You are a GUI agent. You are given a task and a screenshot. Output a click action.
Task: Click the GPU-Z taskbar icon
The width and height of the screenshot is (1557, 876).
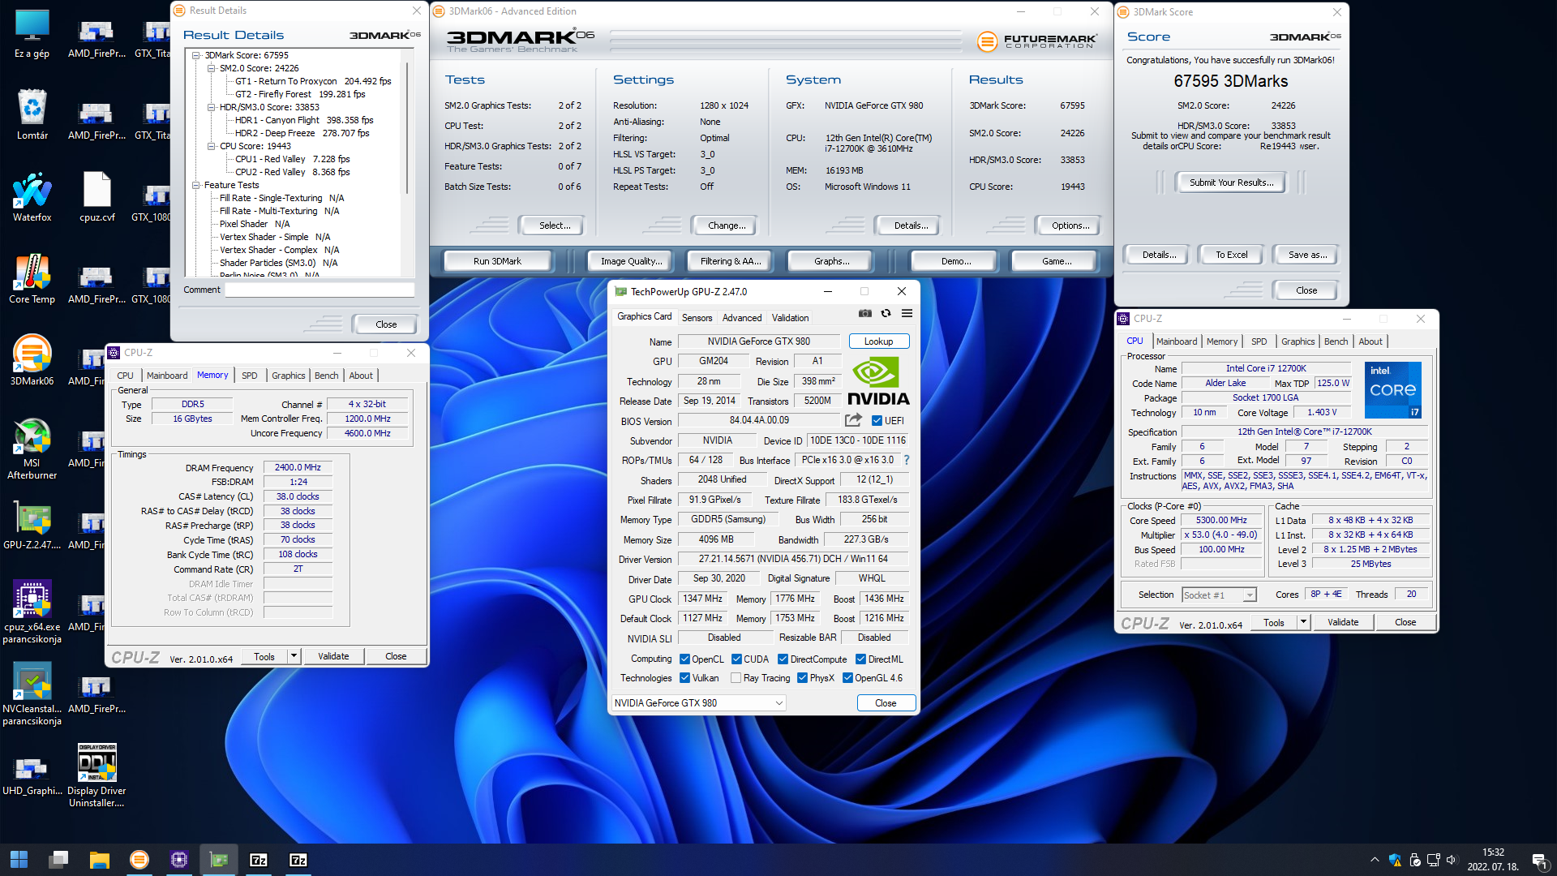[219, 860]
